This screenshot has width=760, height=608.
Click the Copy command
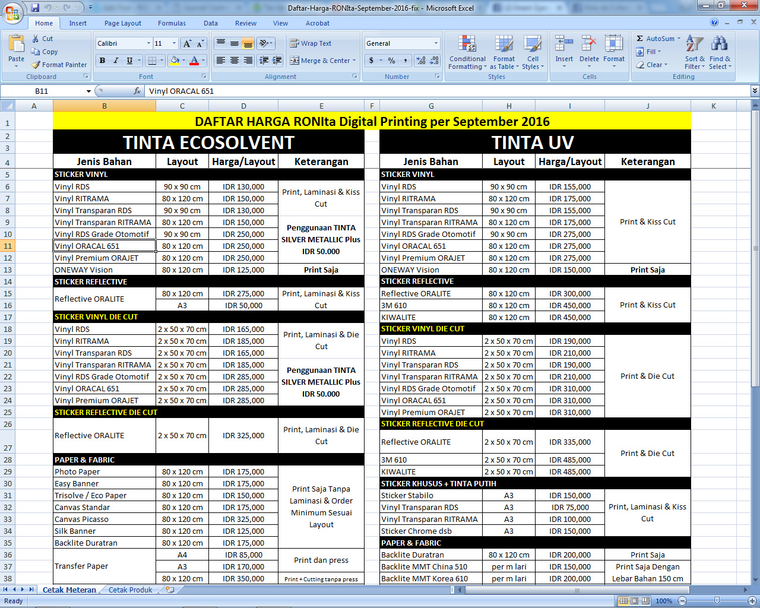[x=45, y=52]
